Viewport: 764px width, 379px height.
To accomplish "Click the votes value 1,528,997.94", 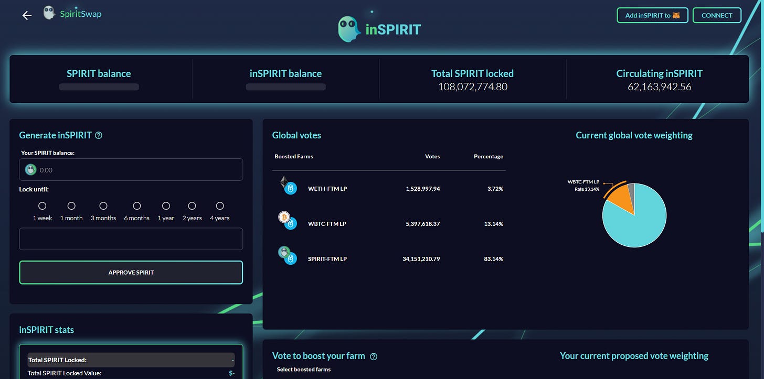I will click(423, 189).
